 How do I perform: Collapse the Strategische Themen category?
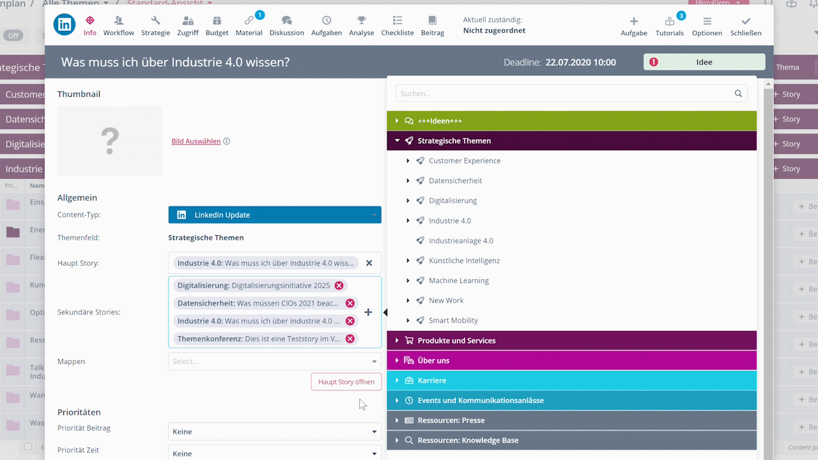click(x=397, y=141)
